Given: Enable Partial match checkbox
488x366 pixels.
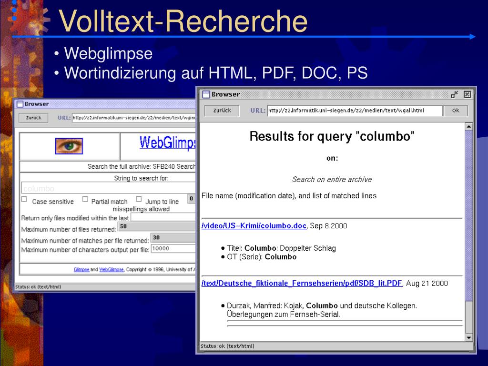Looking at the screenshot, I should coord(85,199).
